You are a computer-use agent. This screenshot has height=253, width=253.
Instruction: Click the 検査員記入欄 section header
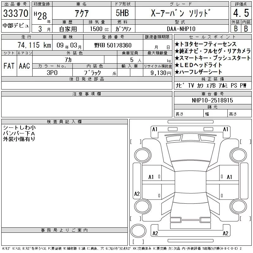click(x=65, y=122)
